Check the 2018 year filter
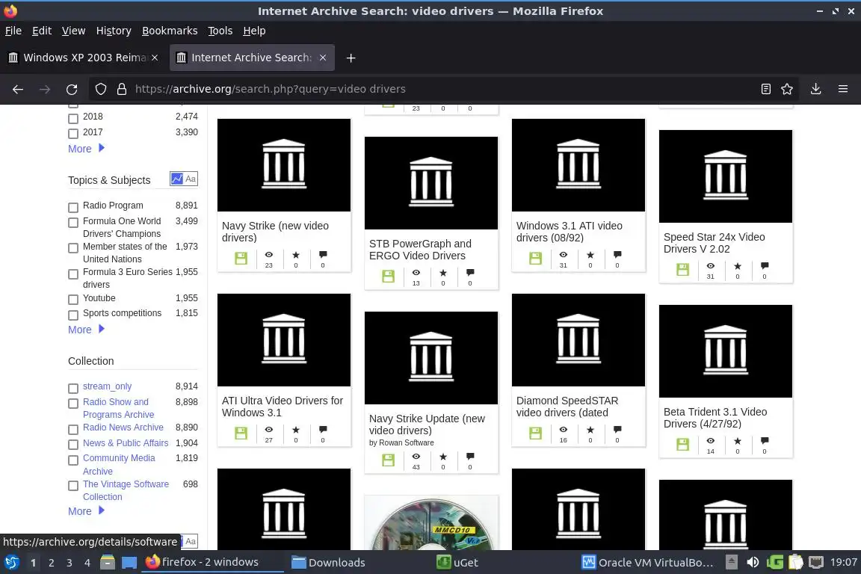The width and height of the screenshot is (861, 574). [x=73, y=118]
